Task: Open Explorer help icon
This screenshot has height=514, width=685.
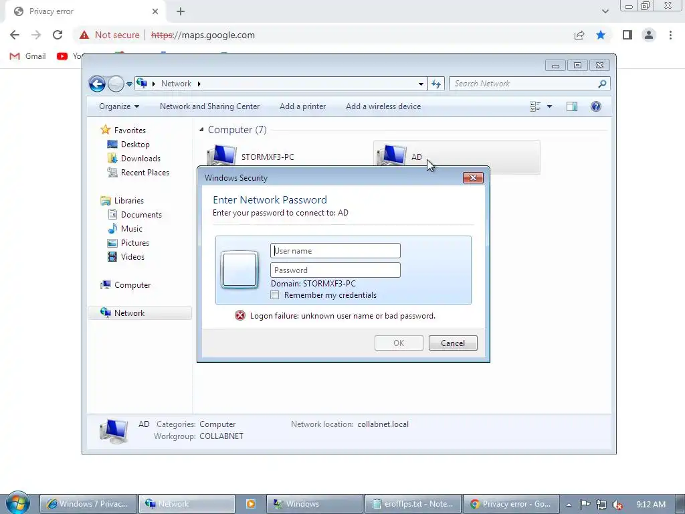Action: coord(596,106)
